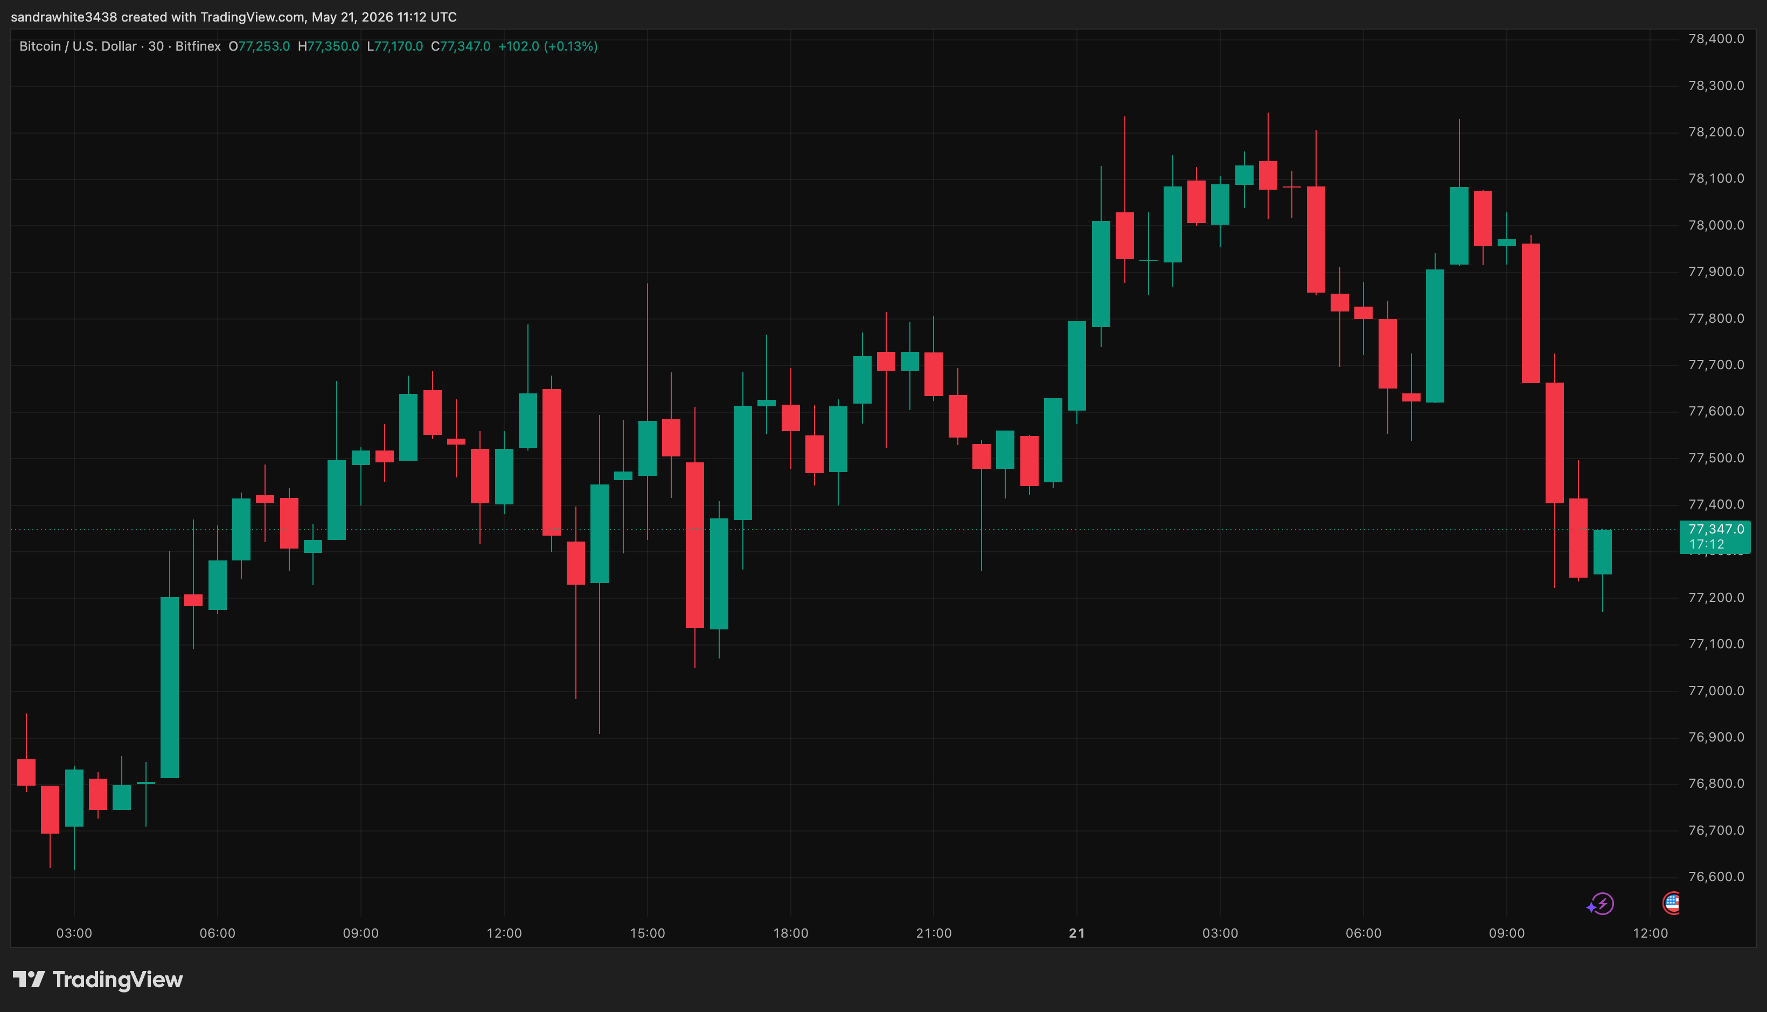
Task: Click the 06:00 time label on the left
Action: click(218, 933)
